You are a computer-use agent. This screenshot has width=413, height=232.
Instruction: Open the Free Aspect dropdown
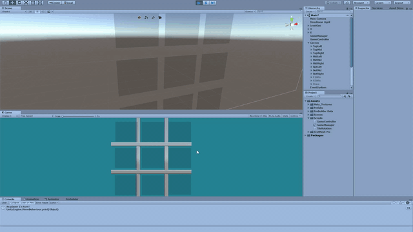click(x=36, y=116)
